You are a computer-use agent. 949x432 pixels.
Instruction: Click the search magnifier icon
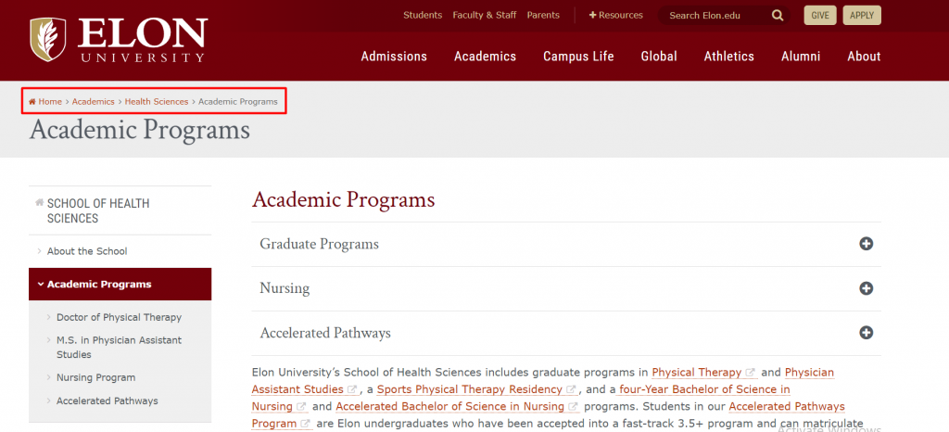(778, 16)
